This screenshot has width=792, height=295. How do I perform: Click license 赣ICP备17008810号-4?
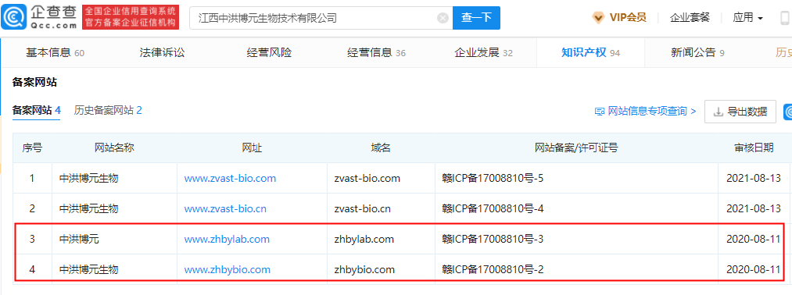[x=493, y=209]
